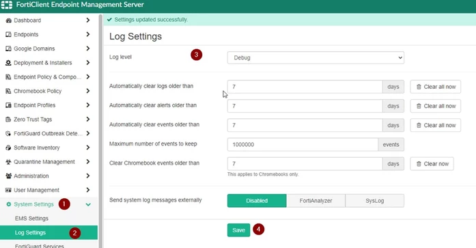Click the Administration users icon
The image size is (476, 248).
point(8,176)
